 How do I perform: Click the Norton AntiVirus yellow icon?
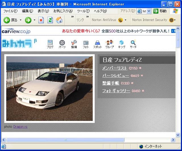121,20
